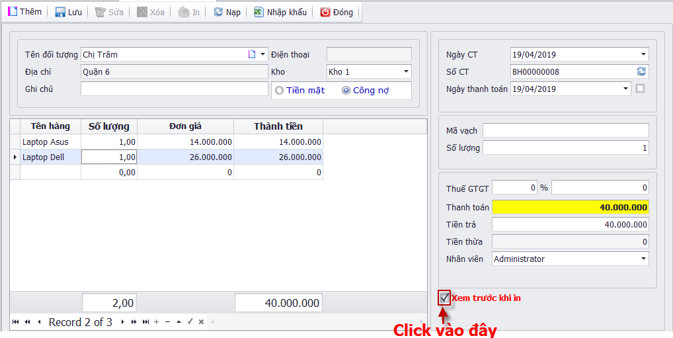Image resolution: width=673 pixels, height=338 pixels.
Task: Click the Ghi chú note field
Action: pyautogui.click(x=175, y=89)
